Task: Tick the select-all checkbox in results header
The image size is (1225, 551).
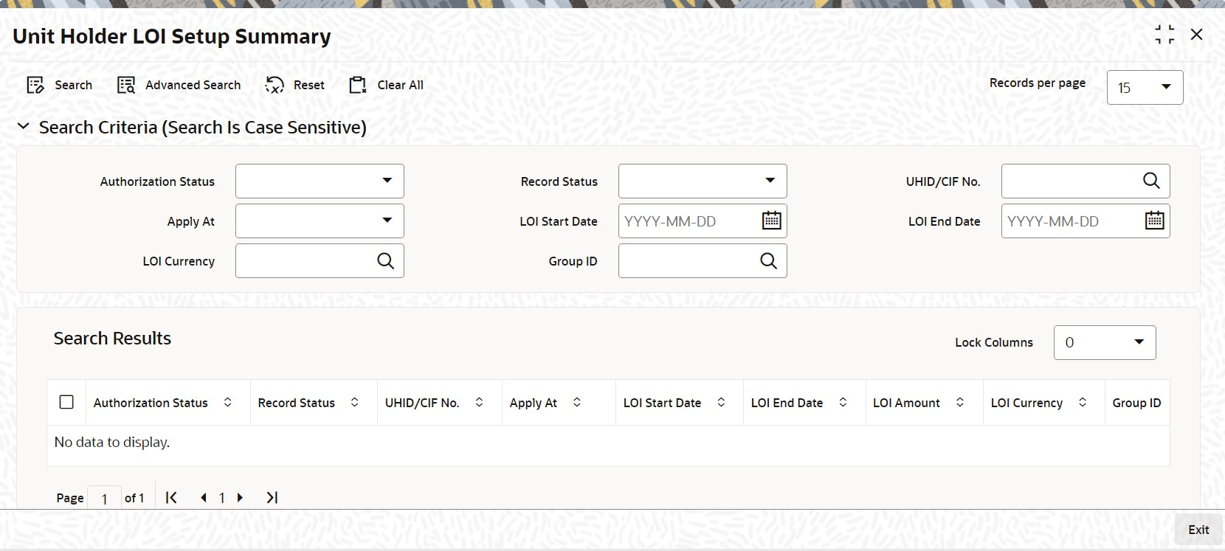Action: [x=66, y=402]
